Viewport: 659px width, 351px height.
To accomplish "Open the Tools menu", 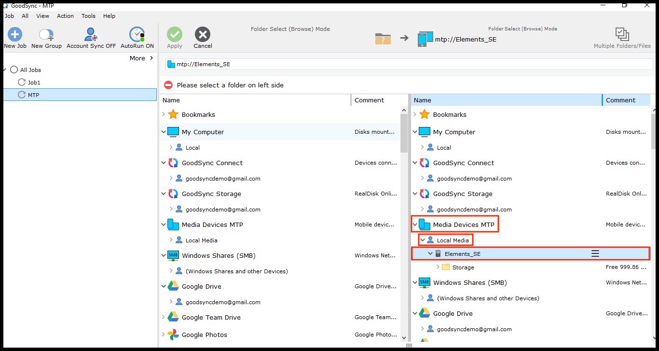I will point(88,16).
